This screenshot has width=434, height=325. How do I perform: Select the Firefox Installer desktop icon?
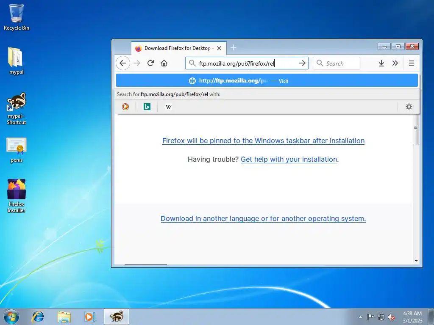pos(17,196)
